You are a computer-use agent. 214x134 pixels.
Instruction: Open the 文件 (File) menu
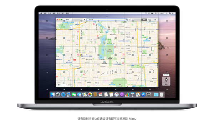[50, 13]
